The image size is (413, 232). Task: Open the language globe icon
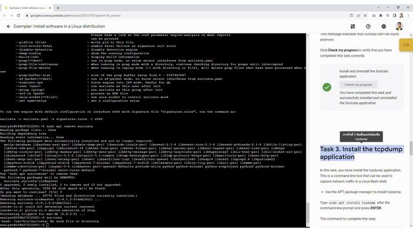tap(383, 26)
